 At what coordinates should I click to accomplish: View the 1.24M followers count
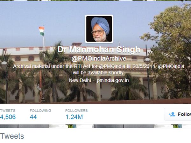(x=74, y=117)
